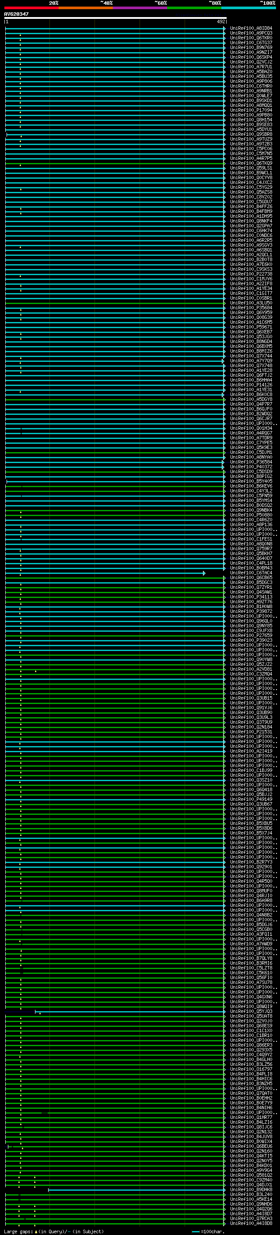Click the yellow large-gap triangle in legend

36,1231
